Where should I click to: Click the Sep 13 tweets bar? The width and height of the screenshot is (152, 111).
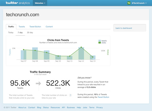coord(93,57)
